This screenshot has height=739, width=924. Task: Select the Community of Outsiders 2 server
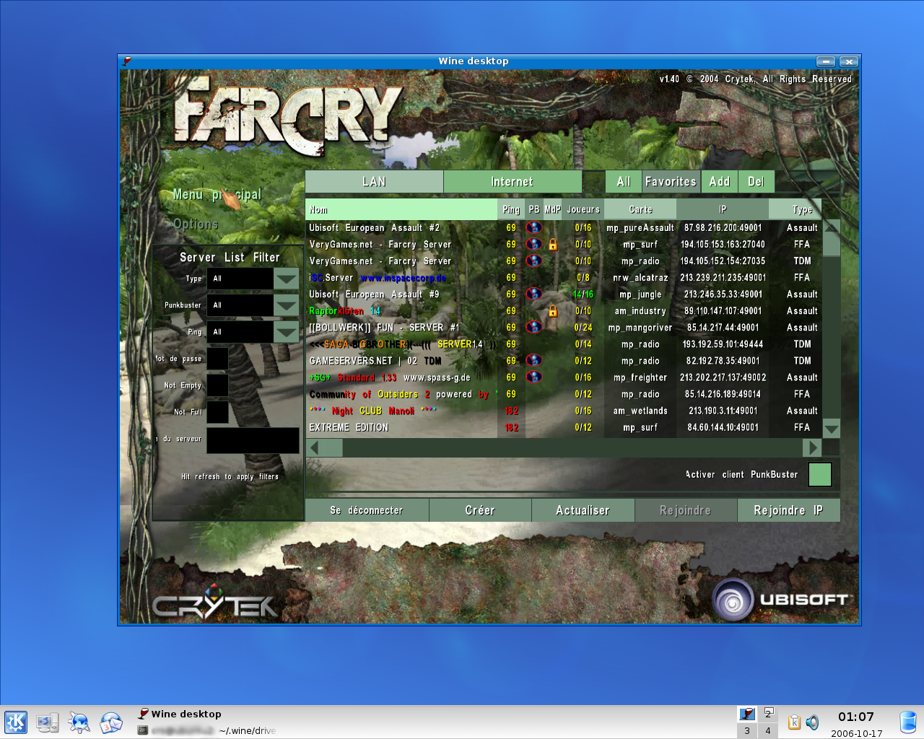coord(564,394)
